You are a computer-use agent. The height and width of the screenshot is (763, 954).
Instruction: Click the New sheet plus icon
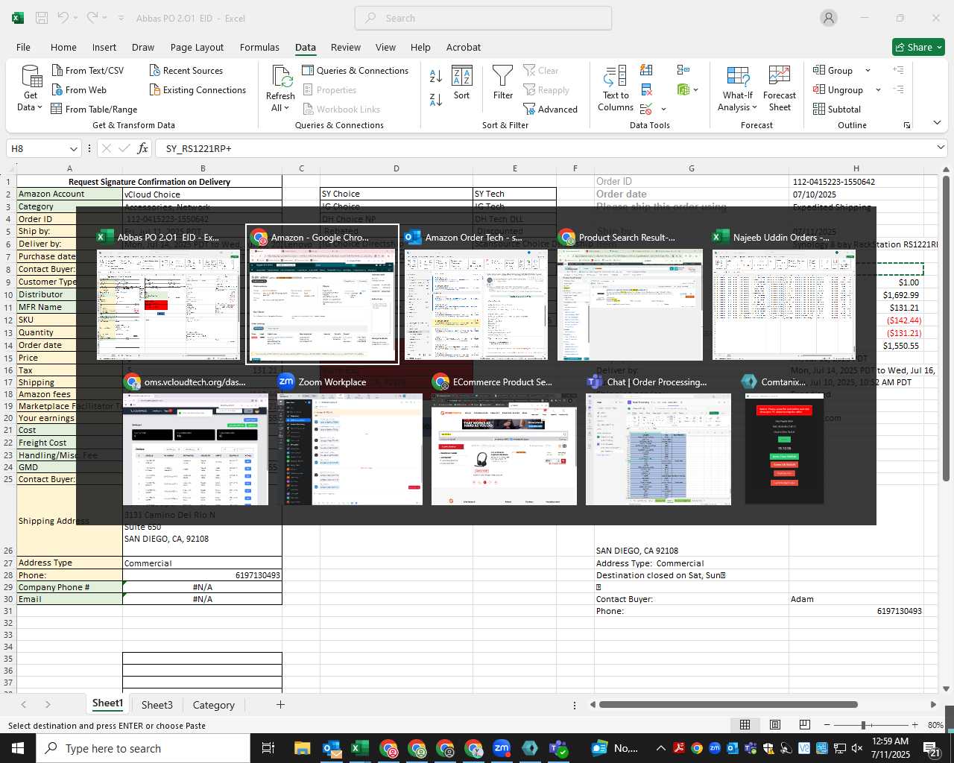click(x=280, y=705)
